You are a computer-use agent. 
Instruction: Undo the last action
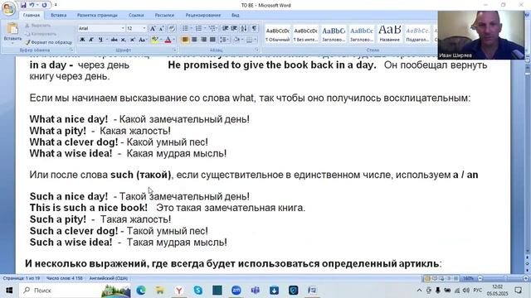[x=32, y=5]
